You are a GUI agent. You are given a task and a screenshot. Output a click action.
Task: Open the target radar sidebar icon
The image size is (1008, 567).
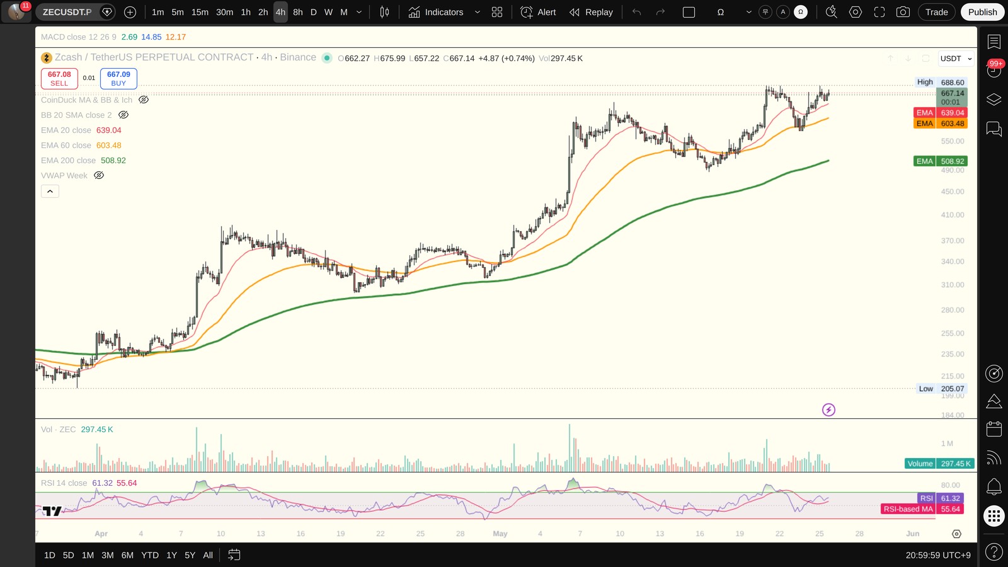(994, 374)
